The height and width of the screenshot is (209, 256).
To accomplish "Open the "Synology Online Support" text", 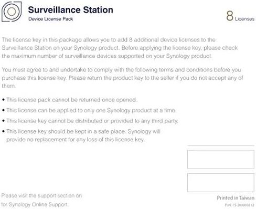I will [38, 204].
